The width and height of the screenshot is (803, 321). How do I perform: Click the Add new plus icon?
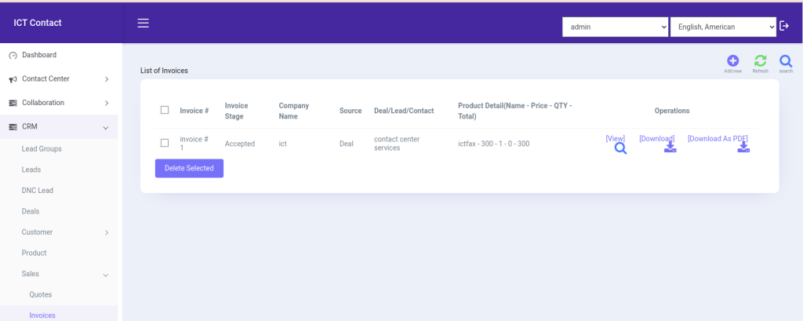tap(732, 61)
